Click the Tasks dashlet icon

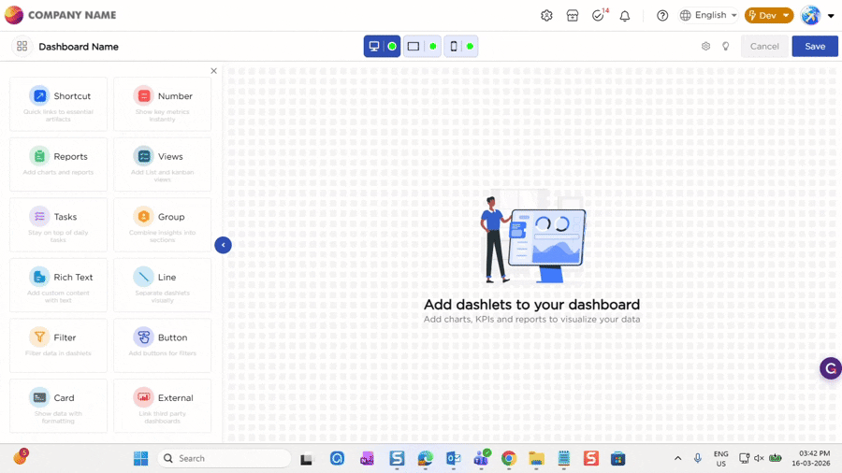39,217
